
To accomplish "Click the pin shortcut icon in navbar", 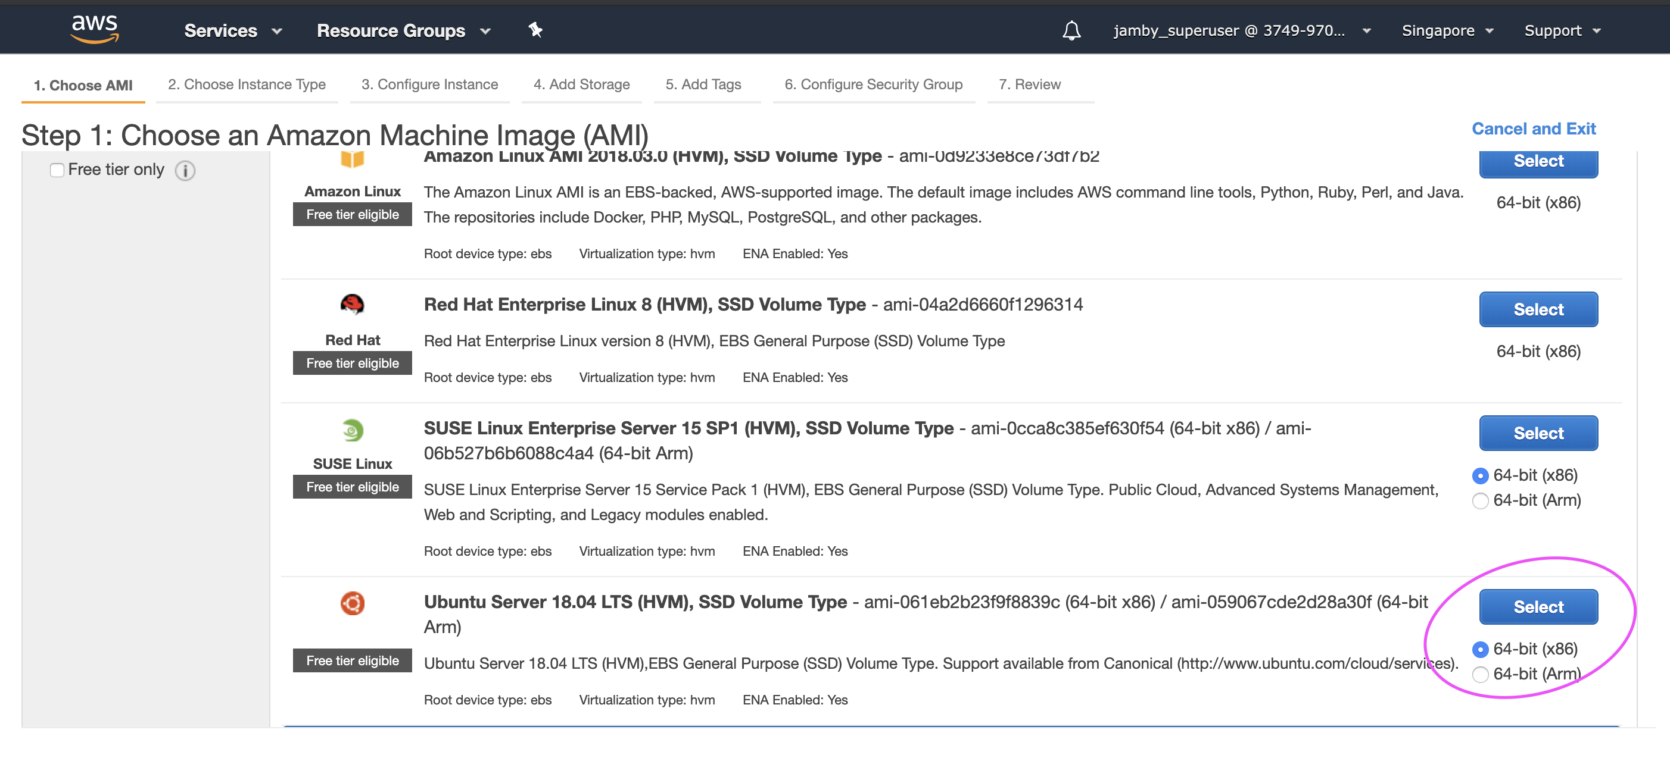I will pyautogui.click(x=535, y=30).
